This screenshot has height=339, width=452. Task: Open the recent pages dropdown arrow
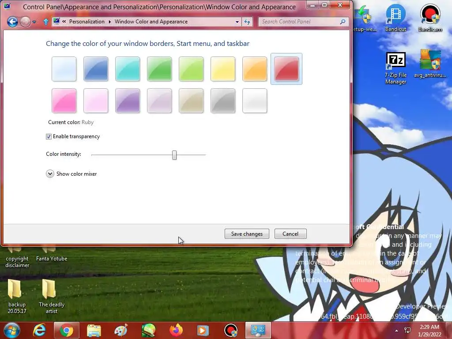click(34, 22)
